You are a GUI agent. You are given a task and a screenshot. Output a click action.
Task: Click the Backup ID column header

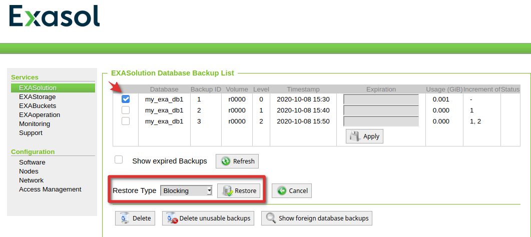(x=206, y=89)
